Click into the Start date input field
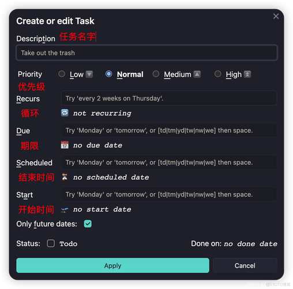Screen dimensions: 293x289 point(169,194)
